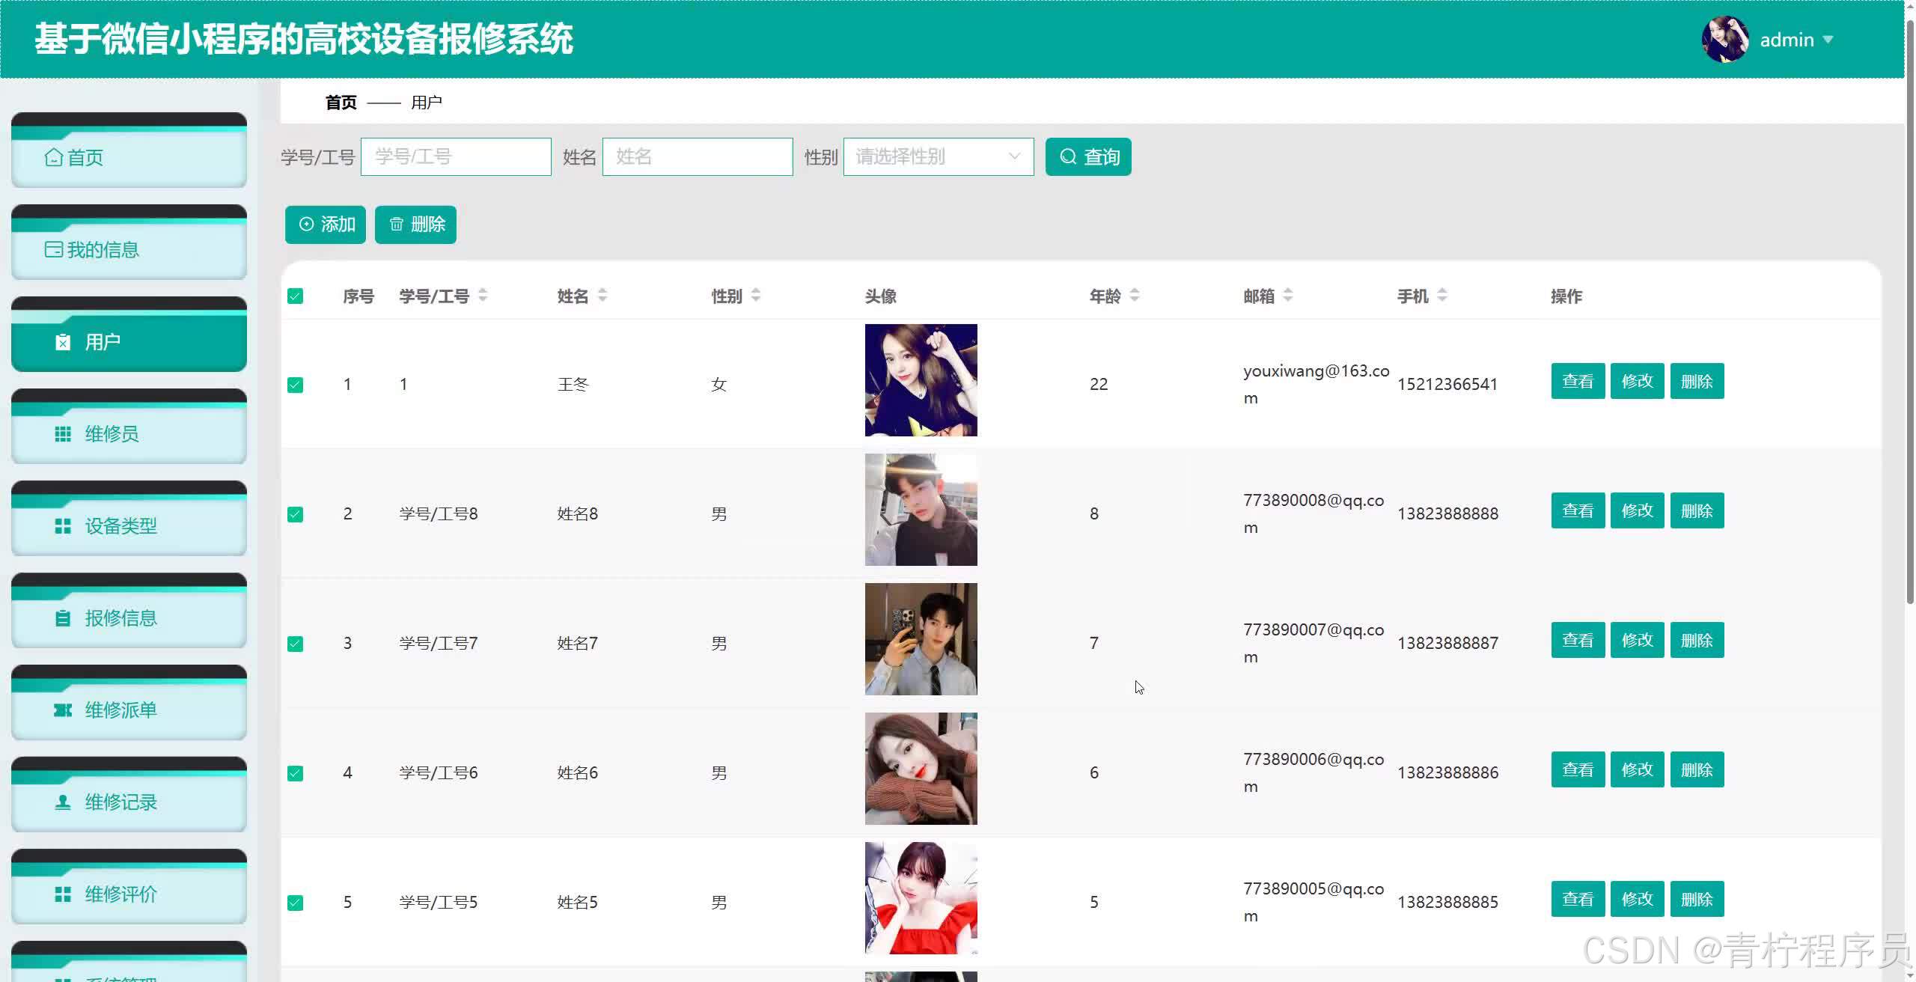Click 删除 for user 姓名6
Viewport: 1916px width, 982px height.
pos(1697,769)
